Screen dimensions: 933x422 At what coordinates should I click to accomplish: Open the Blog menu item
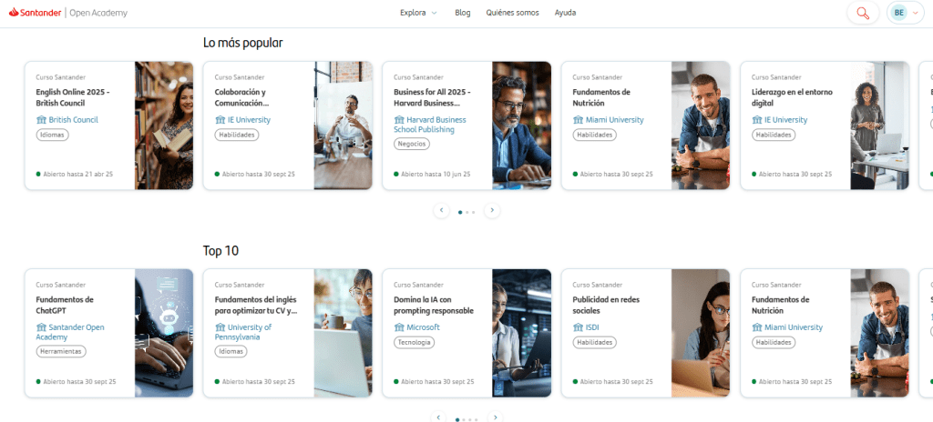pyautogui.click(x=462, y=13)
